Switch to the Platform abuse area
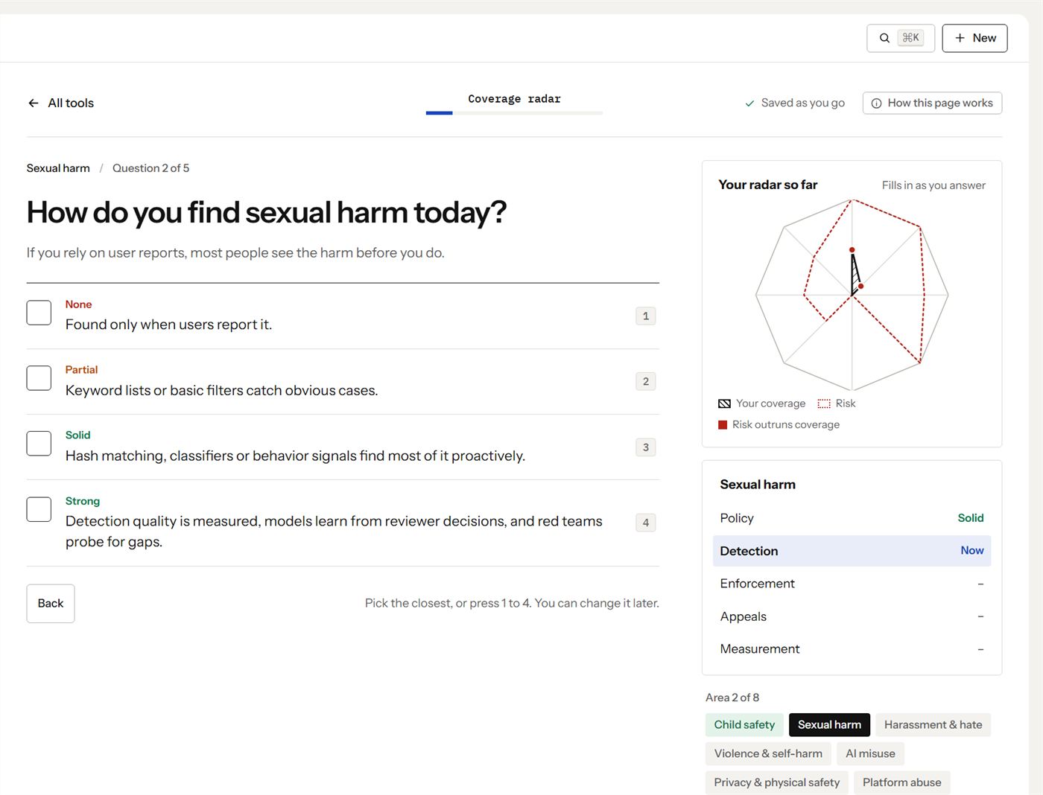1043x795 pixels. click(901, 782)
